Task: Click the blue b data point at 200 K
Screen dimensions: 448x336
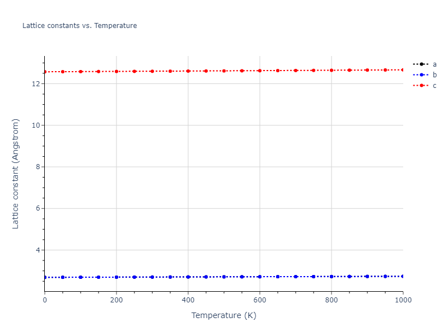Action: point(116,277)
